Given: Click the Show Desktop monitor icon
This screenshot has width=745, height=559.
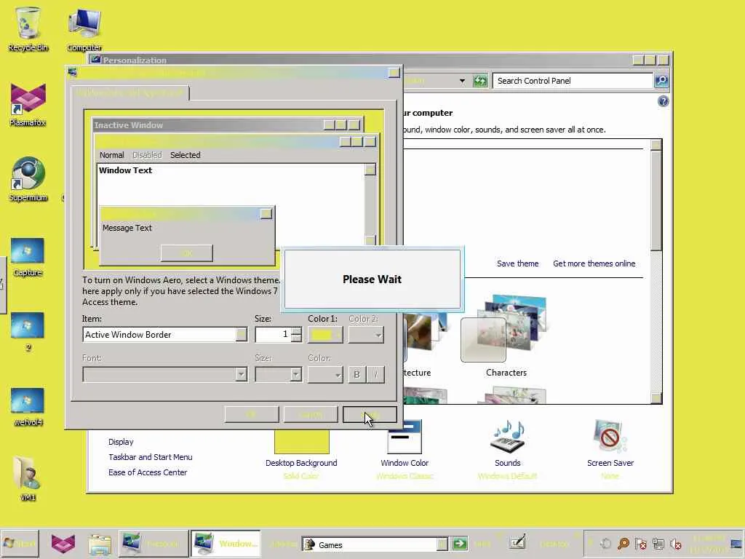Looking at the screenshot, I should [736, 544].
